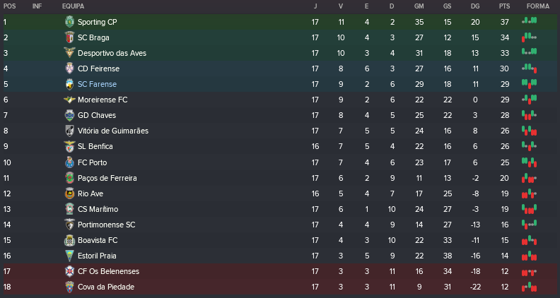
Task: Click the Vitória de Guimarães badge
Action: [69, 131]
